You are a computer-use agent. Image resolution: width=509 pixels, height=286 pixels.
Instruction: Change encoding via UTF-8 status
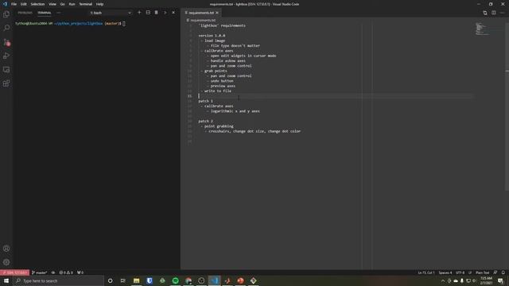point(460,272)
